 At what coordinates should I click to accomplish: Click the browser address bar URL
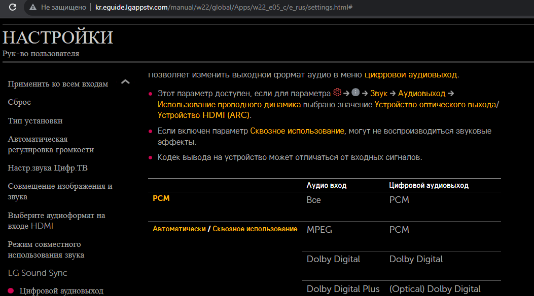pos(224,8)
